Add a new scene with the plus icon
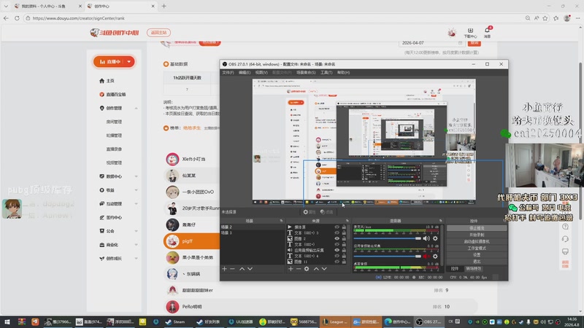The image size is (584, 328). click(224, 268)
